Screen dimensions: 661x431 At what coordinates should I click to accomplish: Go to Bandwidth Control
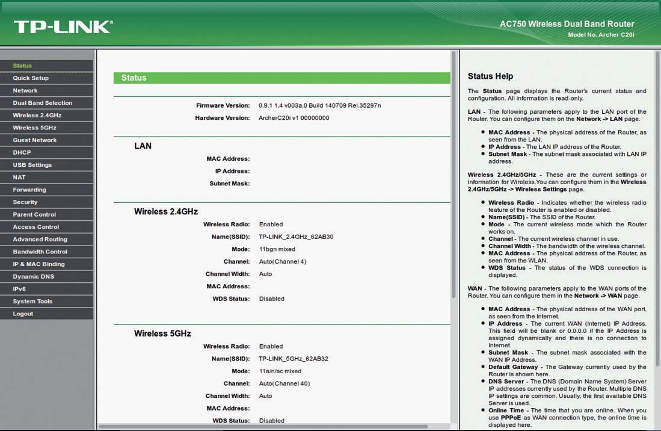[46, 252]
